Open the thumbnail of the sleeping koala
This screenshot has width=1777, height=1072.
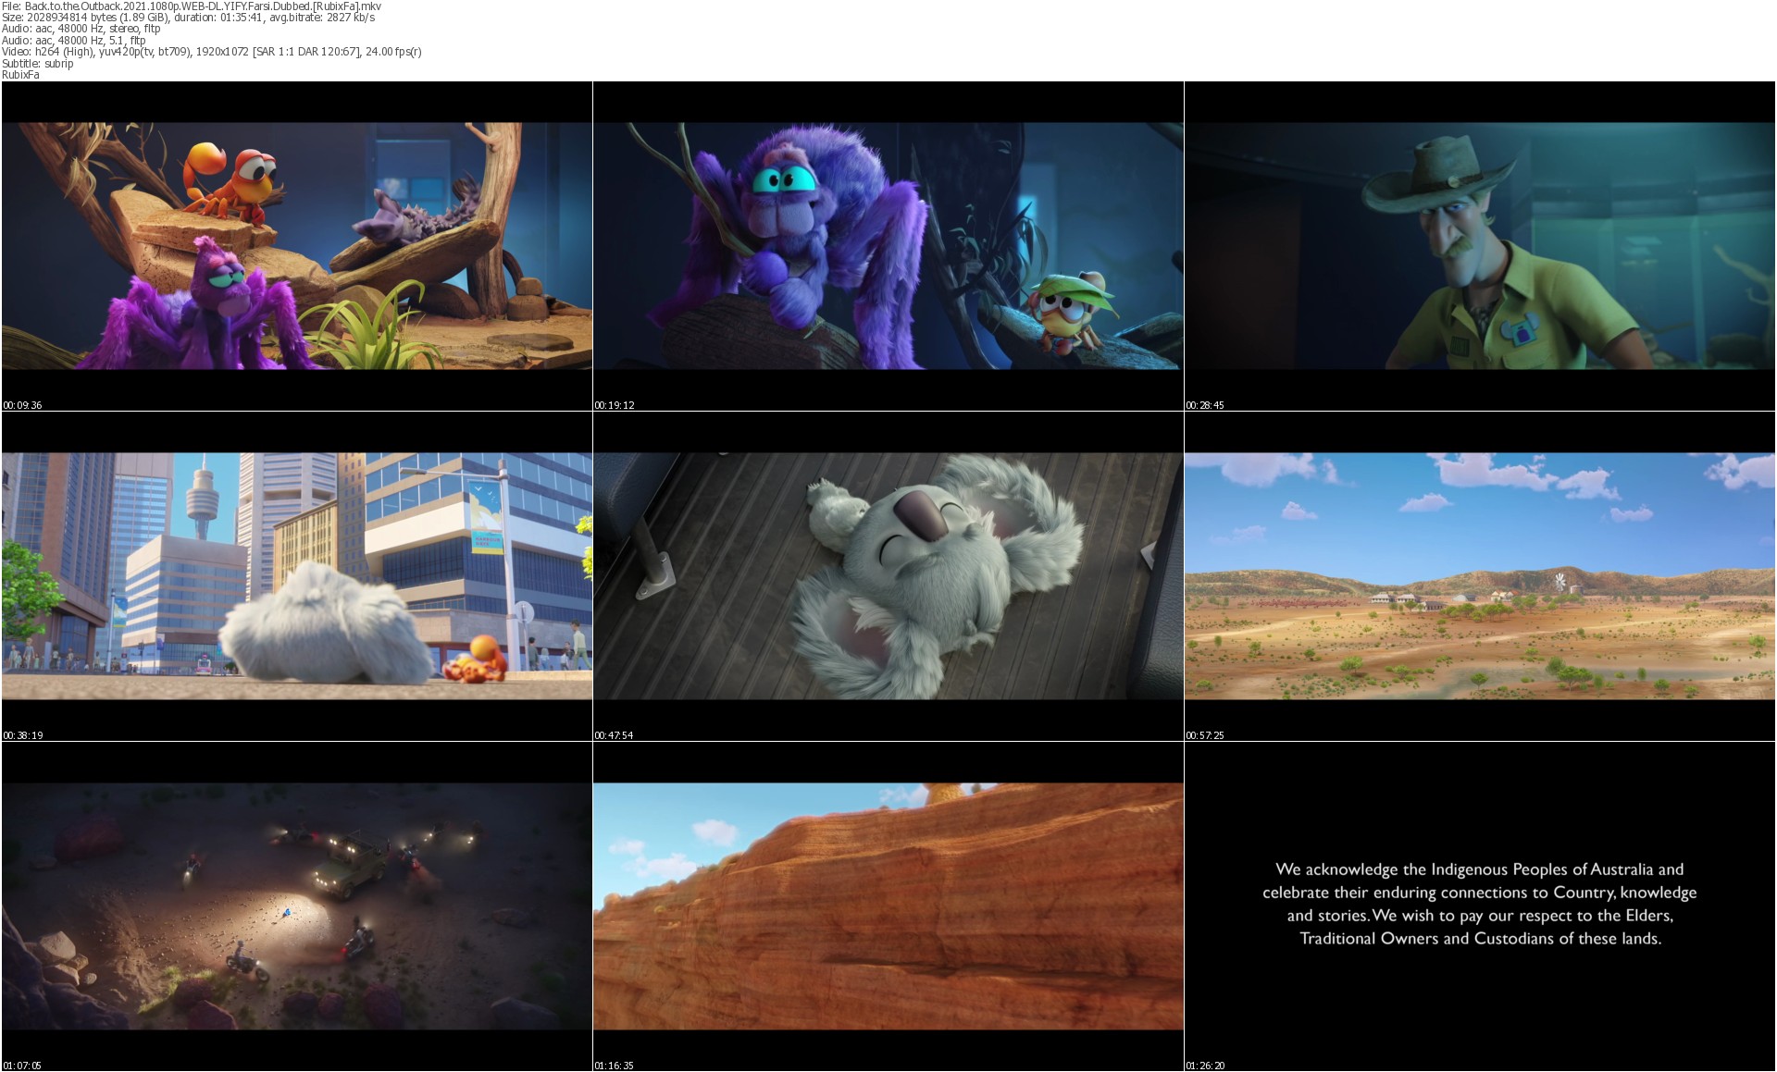coord(888,576)
